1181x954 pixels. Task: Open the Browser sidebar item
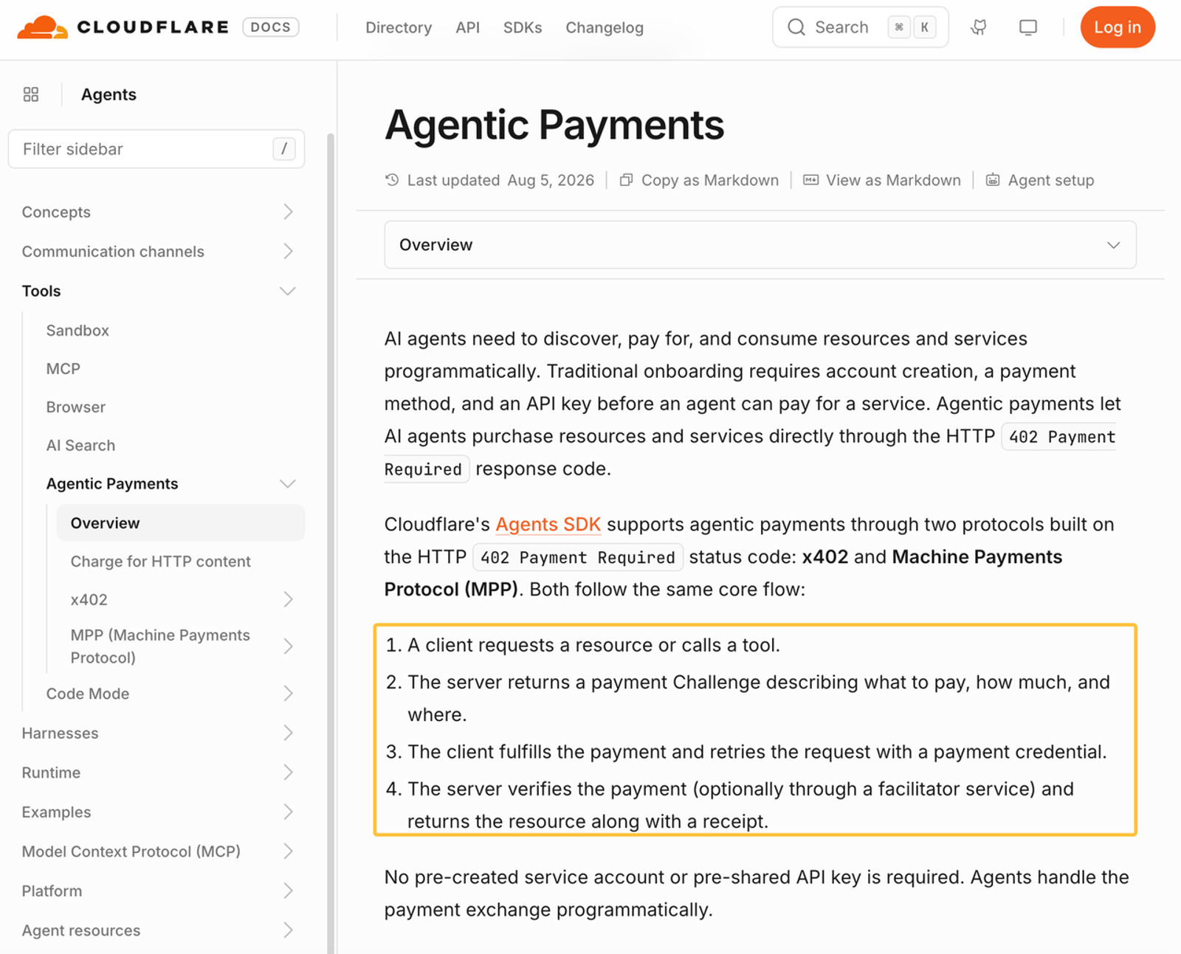tap(75, 407)
